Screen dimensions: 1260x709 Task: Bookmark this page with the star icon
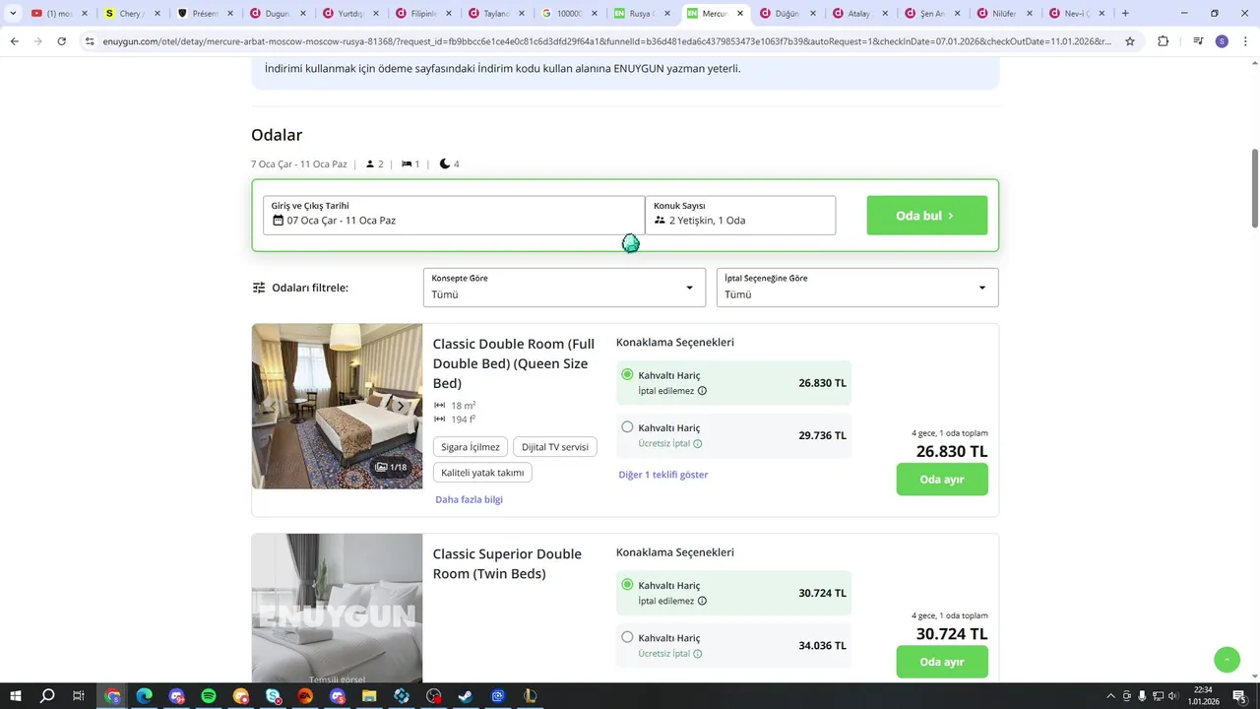coord(1130,41)
